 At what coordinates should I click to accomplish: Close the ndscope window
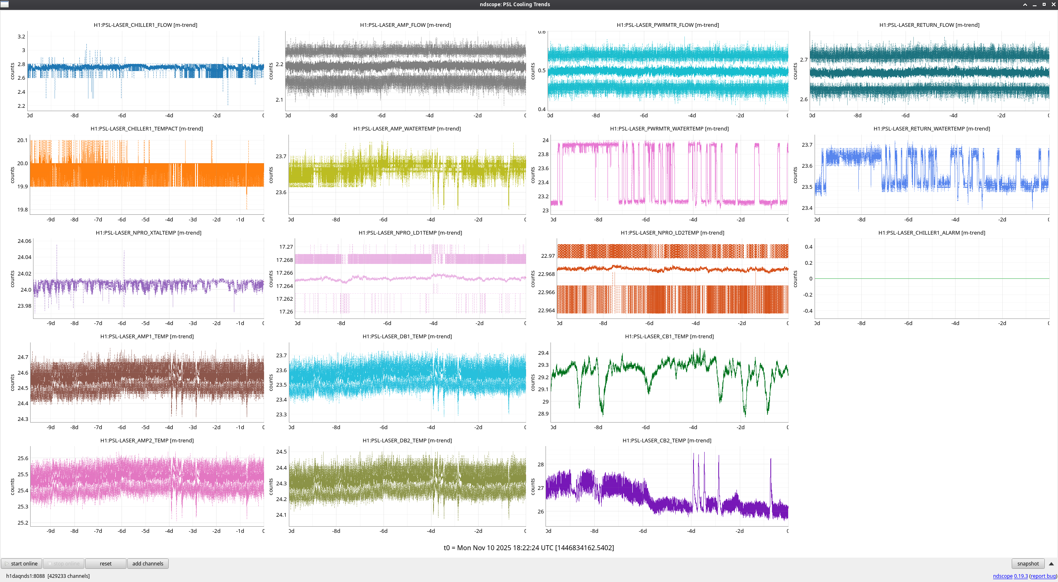(1053, 4)
